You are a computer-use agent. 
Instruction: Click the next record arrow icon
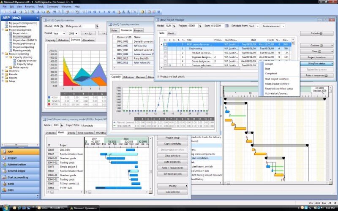pyautogui.click(x=104, y=12)
